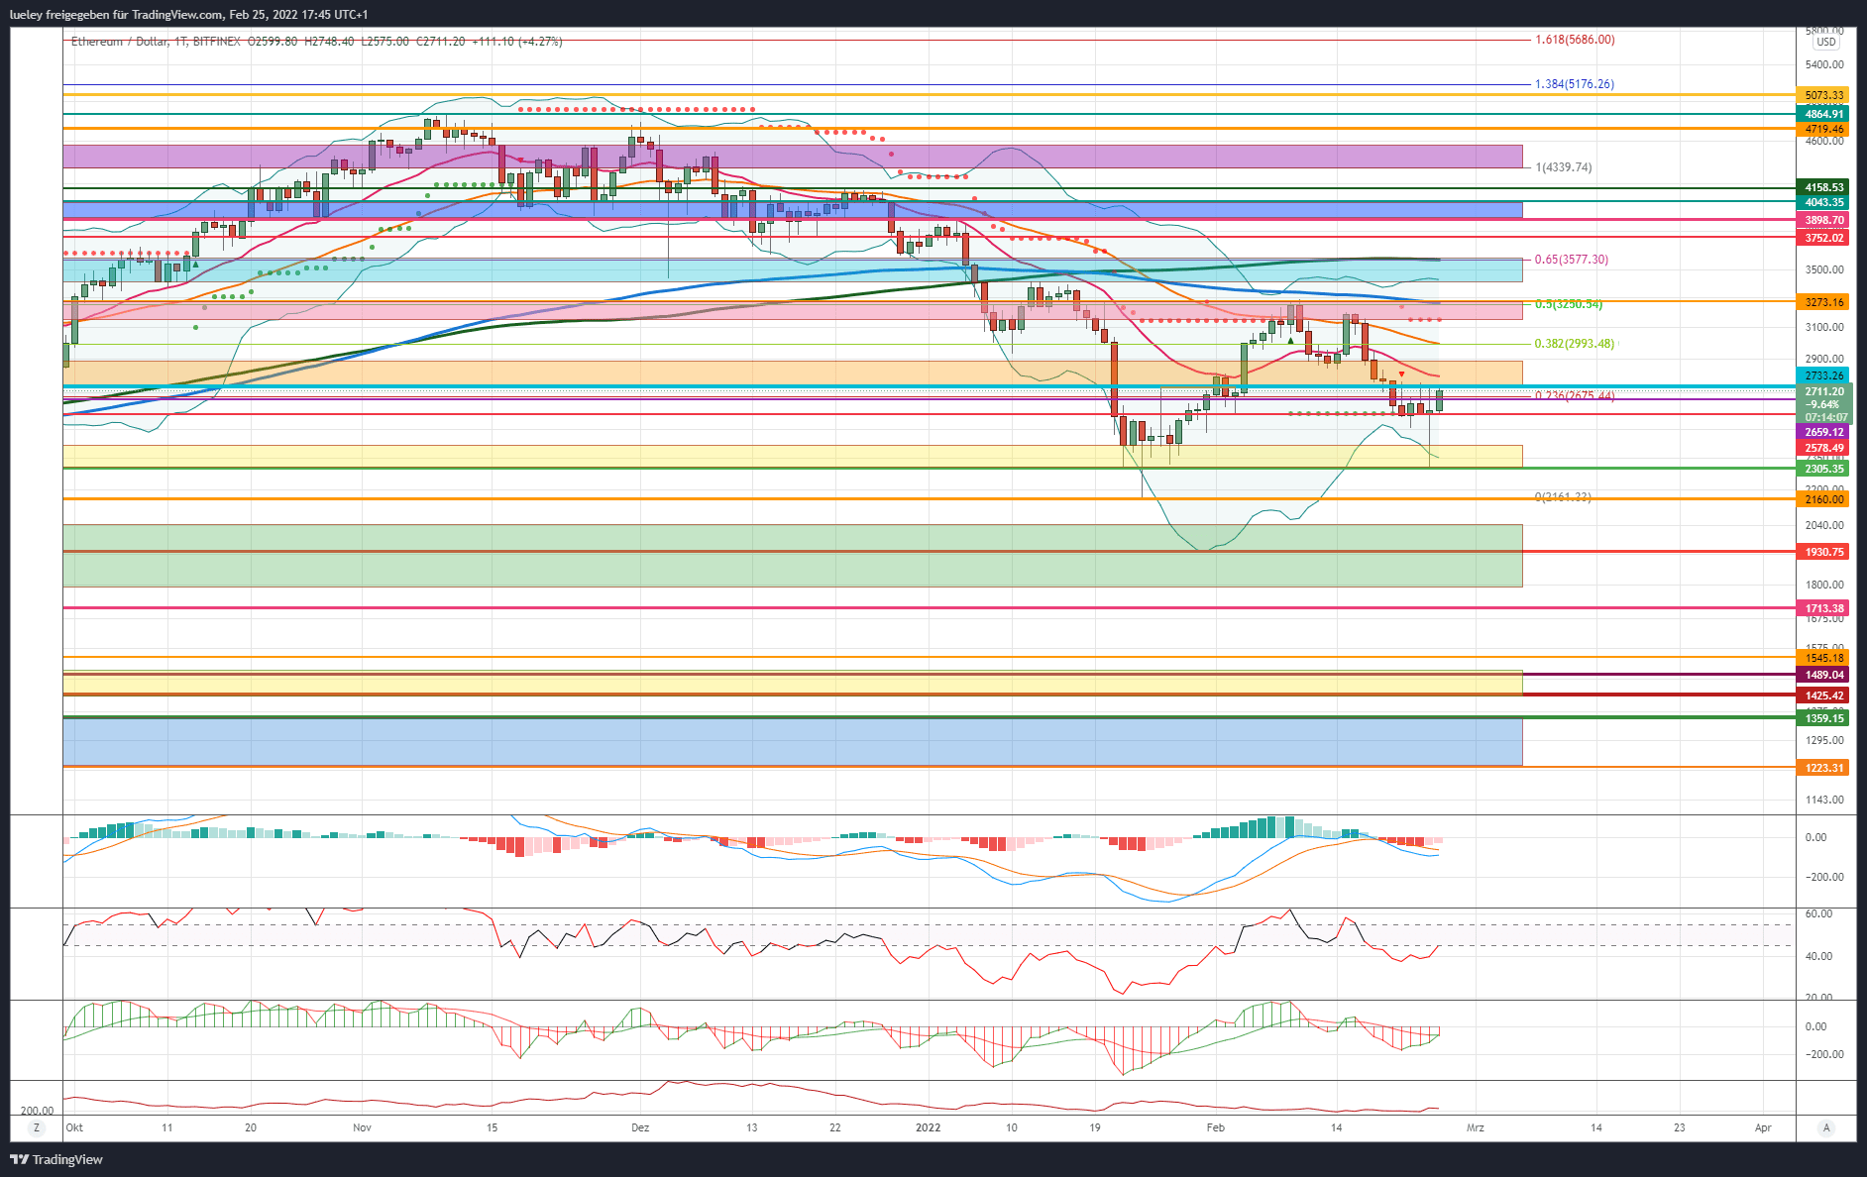This screenshot has width=1867, height=1177.
Task: Click the 3752.02 red price label
Action: (x=1823, y=239)
